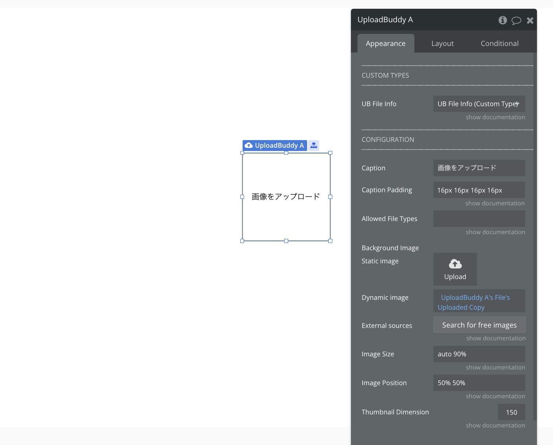
Task: Show documentation under the UB File Info field
Action: 495,117
